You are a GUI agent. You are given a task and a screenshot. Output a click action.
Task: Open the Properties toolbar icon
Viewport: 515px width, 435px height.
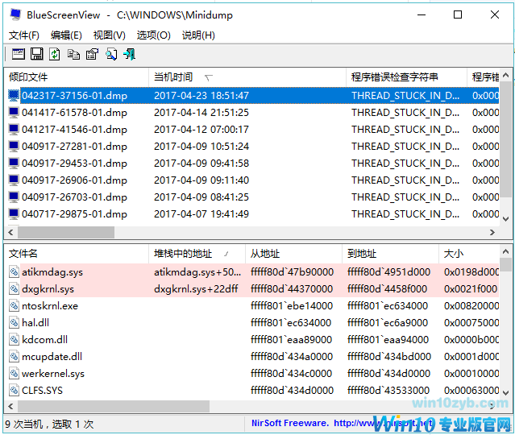[x=92, y=54]
